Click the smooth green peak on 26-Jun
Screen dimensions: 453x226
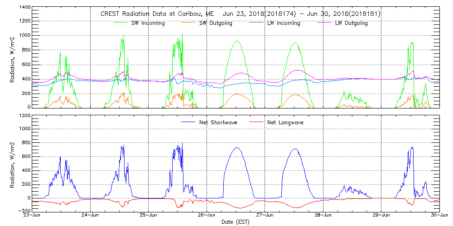[236, 41]
